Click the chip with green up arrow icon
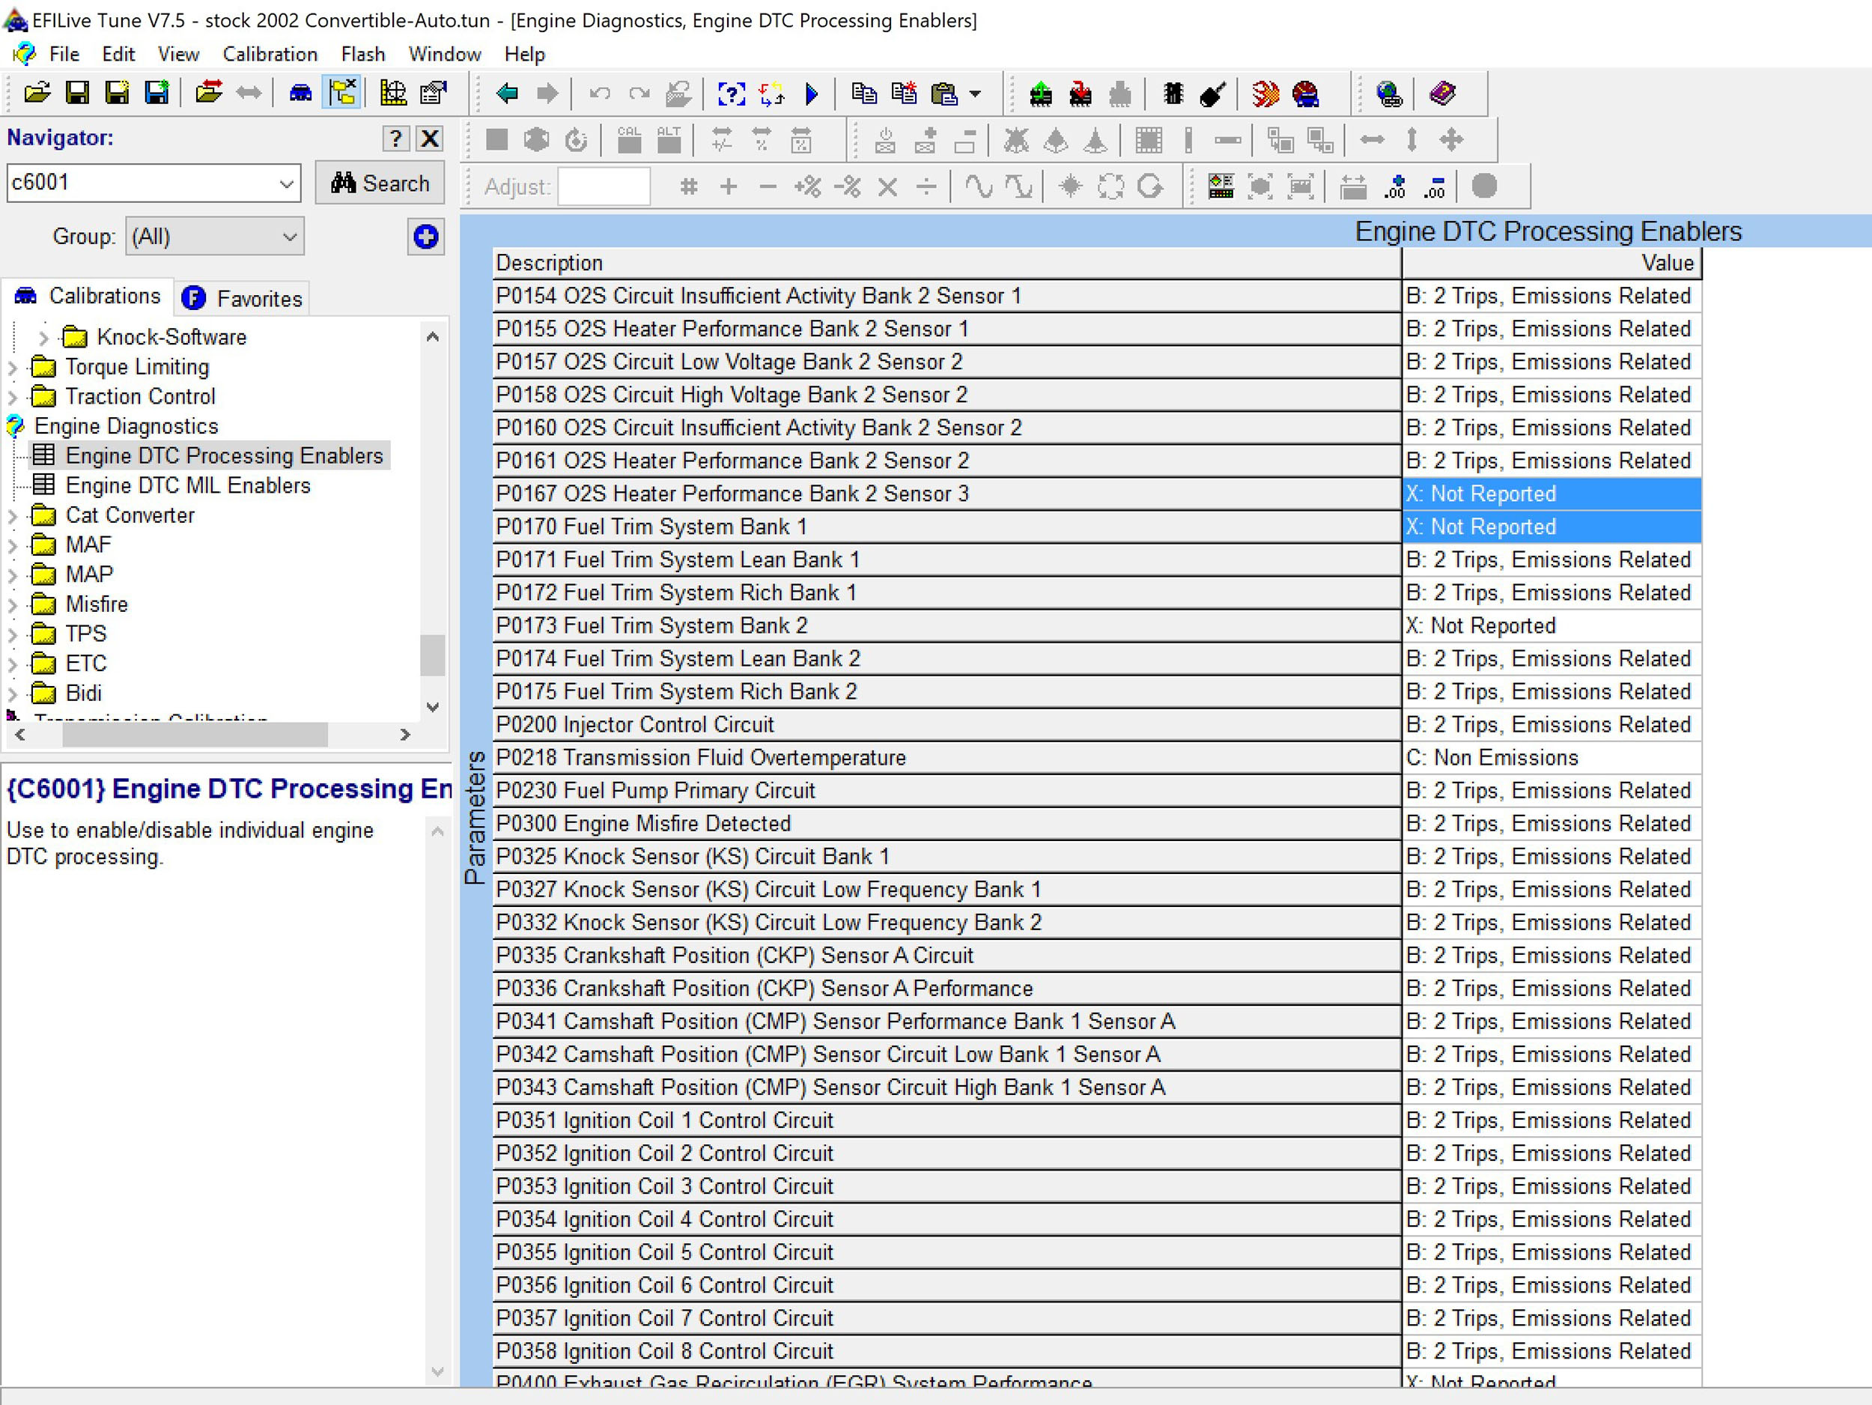 click(x=1040, y=93)
